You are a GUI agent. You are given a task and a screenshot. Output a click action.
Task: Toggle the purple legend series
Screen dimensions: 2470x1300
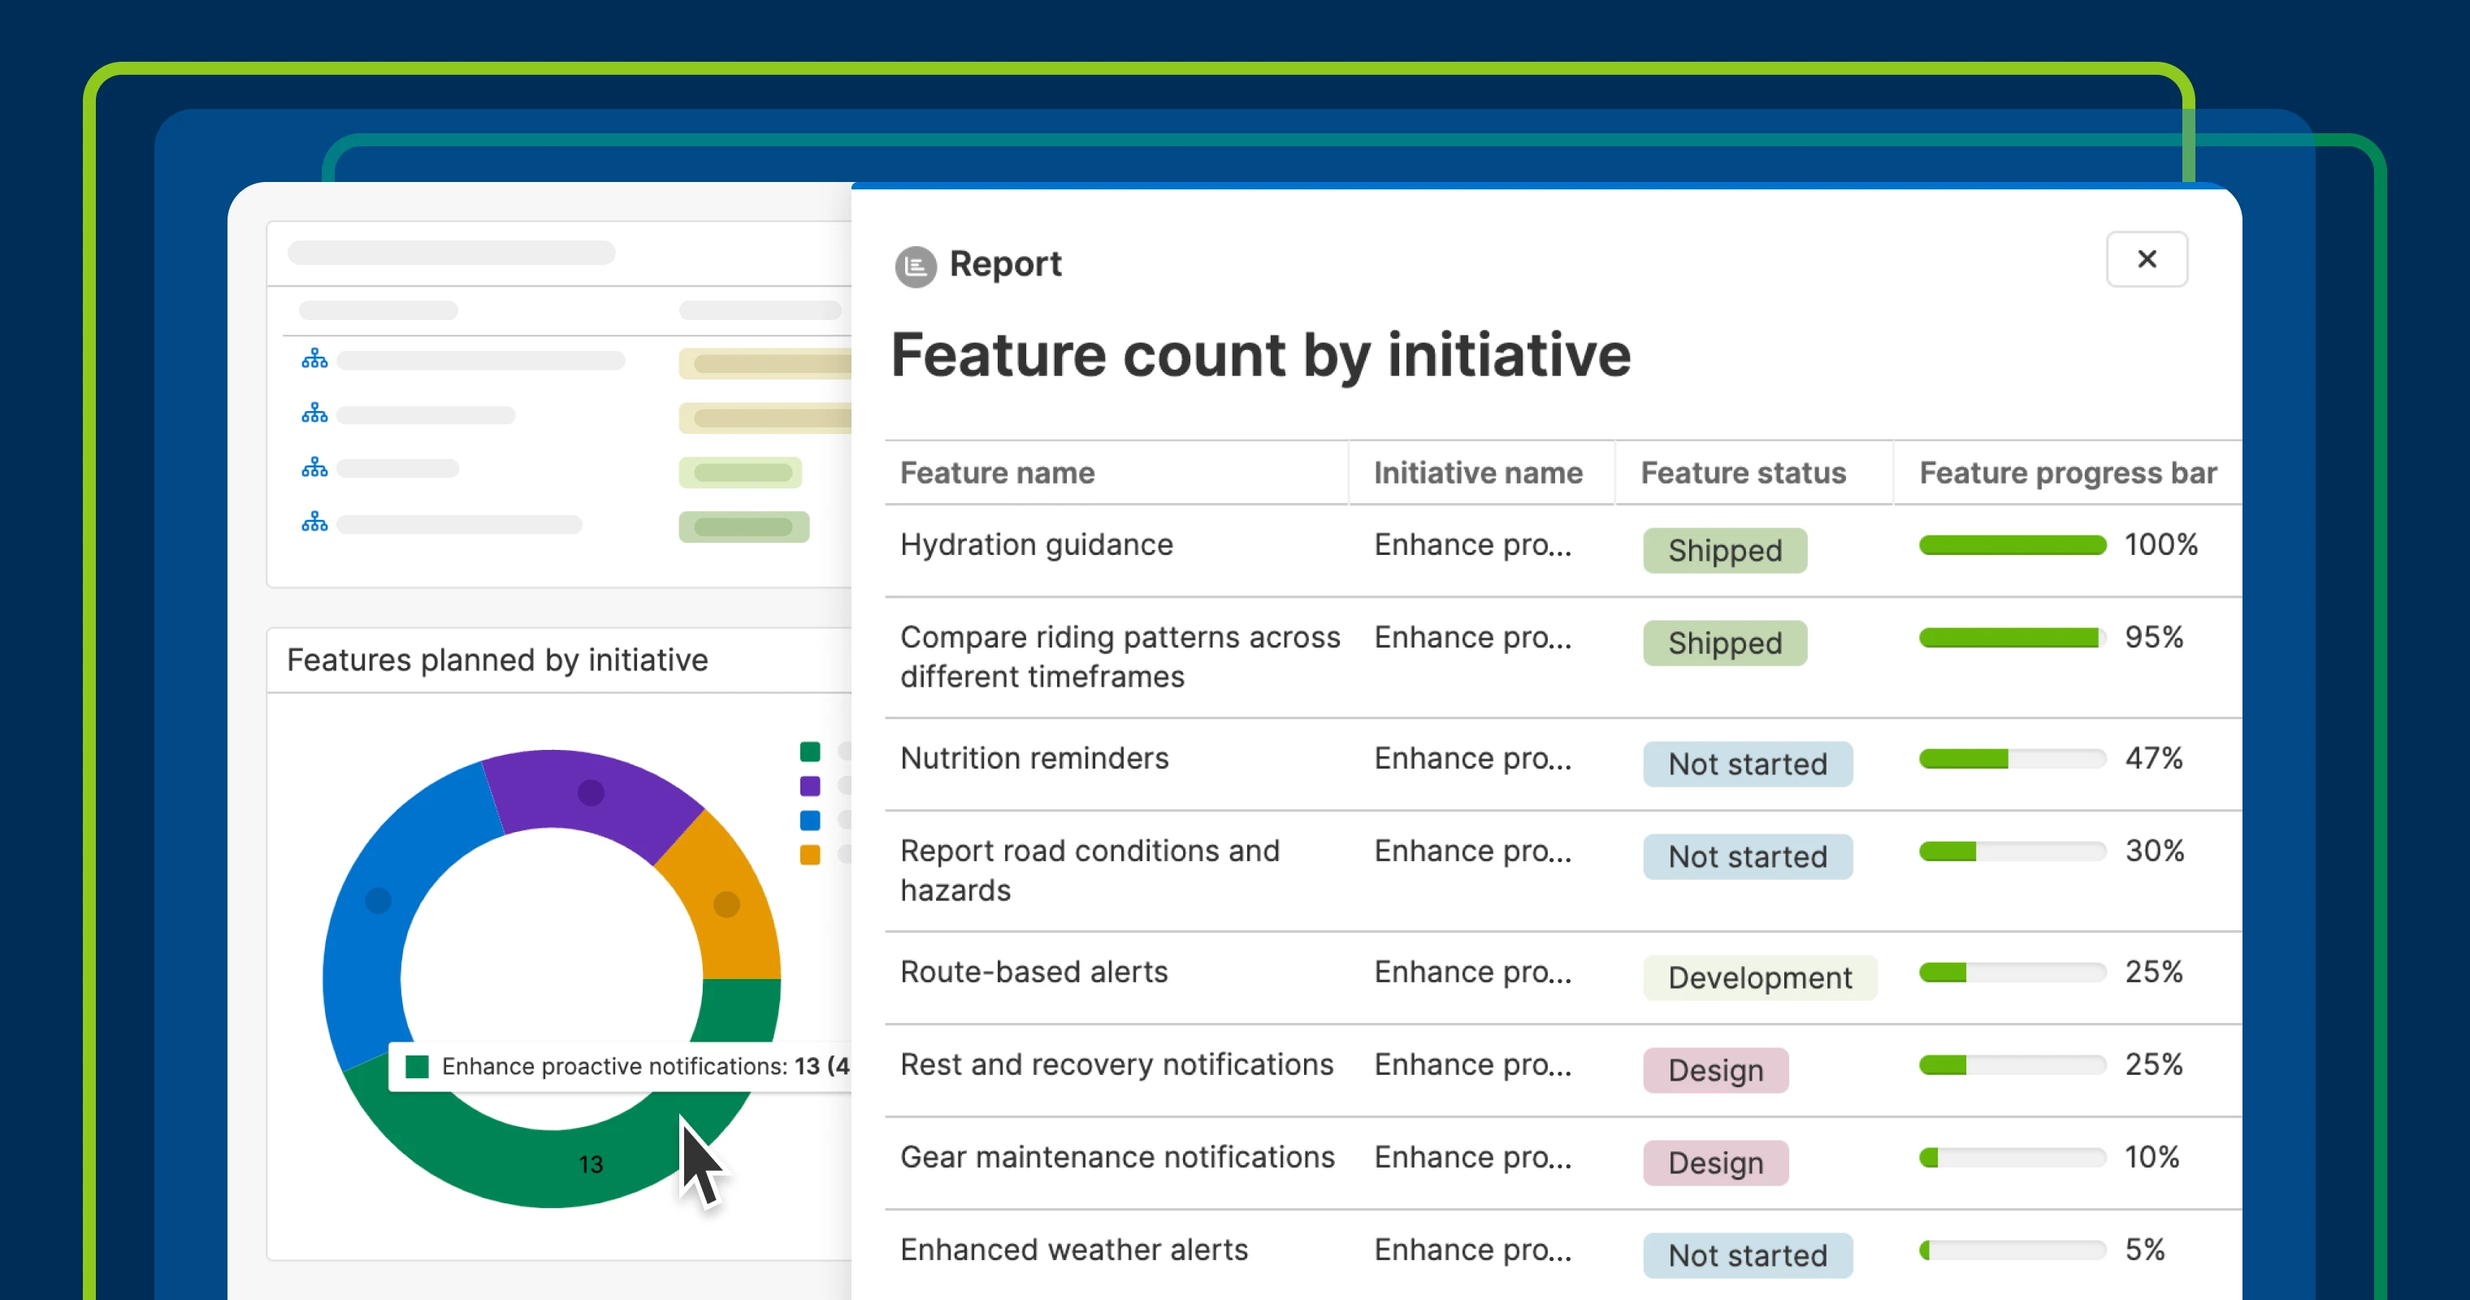click(x=810, y=786)
